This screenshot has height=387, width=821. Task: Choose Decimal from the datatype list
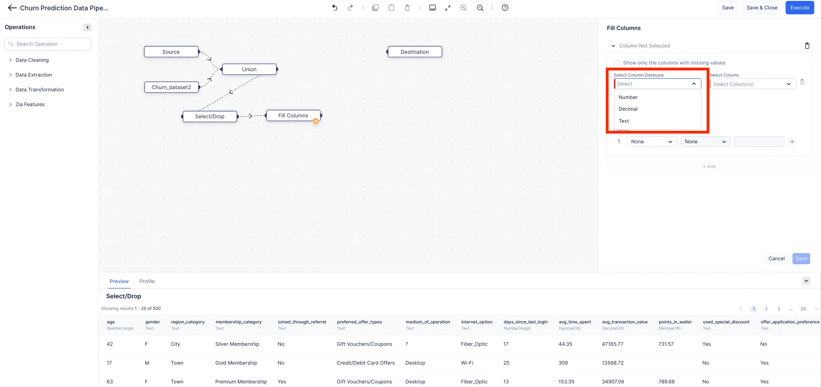(x=628, y=109)
